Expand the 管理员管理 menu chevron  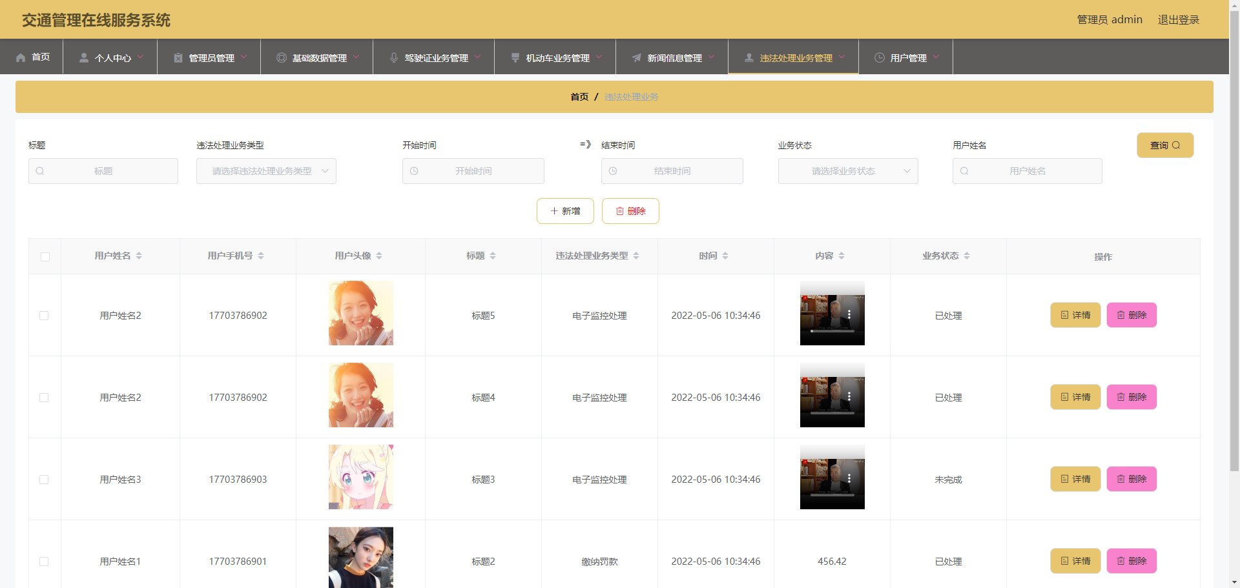click(243, 57)
